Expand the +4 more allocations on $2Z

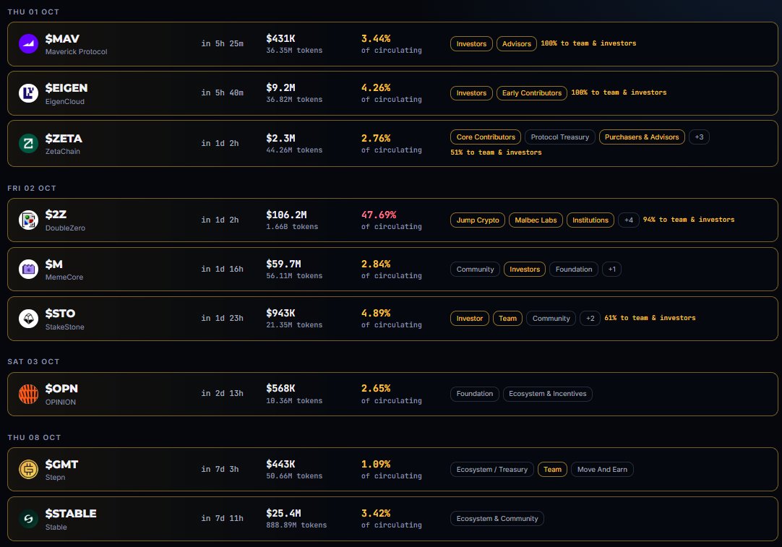(628, 220)
